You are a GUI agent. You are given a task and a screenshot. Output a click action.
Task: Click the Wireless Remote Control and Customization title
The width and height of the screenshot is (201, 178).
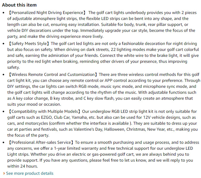point(53,74)
